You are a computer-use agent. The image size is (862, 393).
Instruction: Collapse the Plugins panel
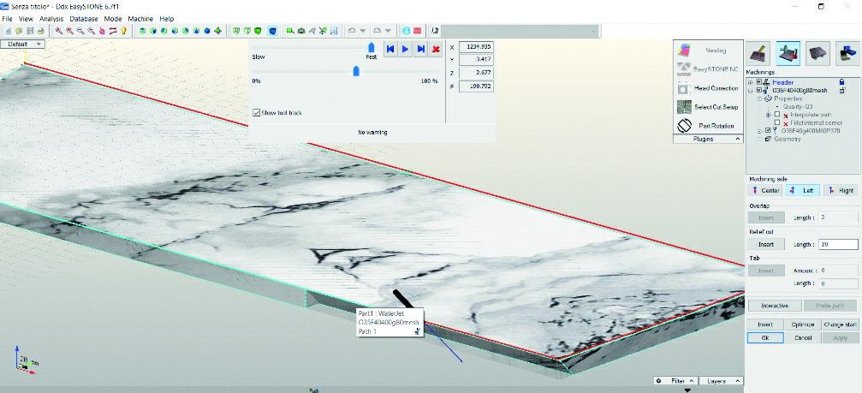pyautogui.click(x=708, y=140)
